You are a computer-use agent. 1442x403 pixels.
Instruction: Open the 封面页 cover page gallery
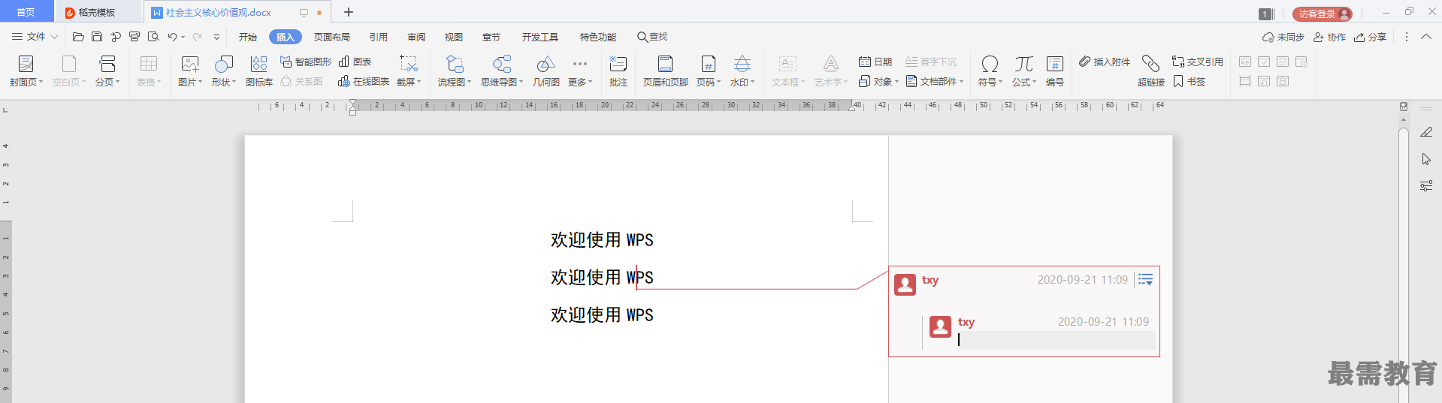26,71
